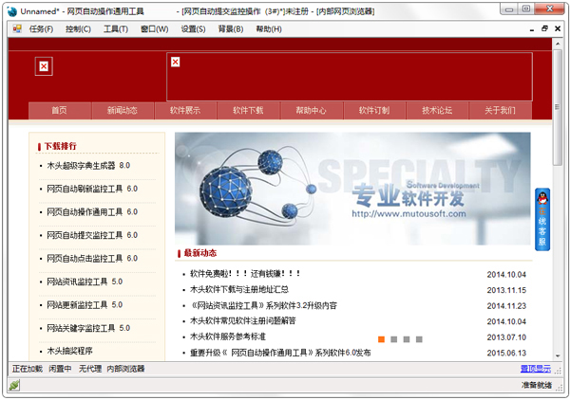Click the green icon in the status bar
The height and width of the screenshot is (400, 570).
click(14, 386)
